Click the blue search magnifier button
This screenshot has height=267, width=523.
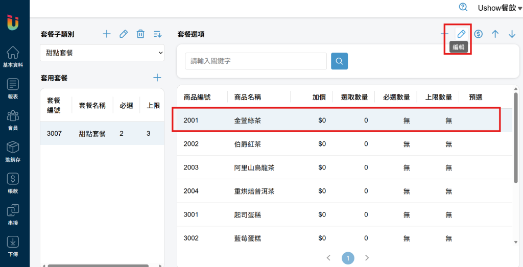339,61
